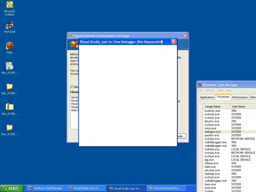Image resolution: width=256 pixels, height=192 pixels.
Task: Switch to the active Visual Studio Just-In taskbar button
Action: (126, 188)
